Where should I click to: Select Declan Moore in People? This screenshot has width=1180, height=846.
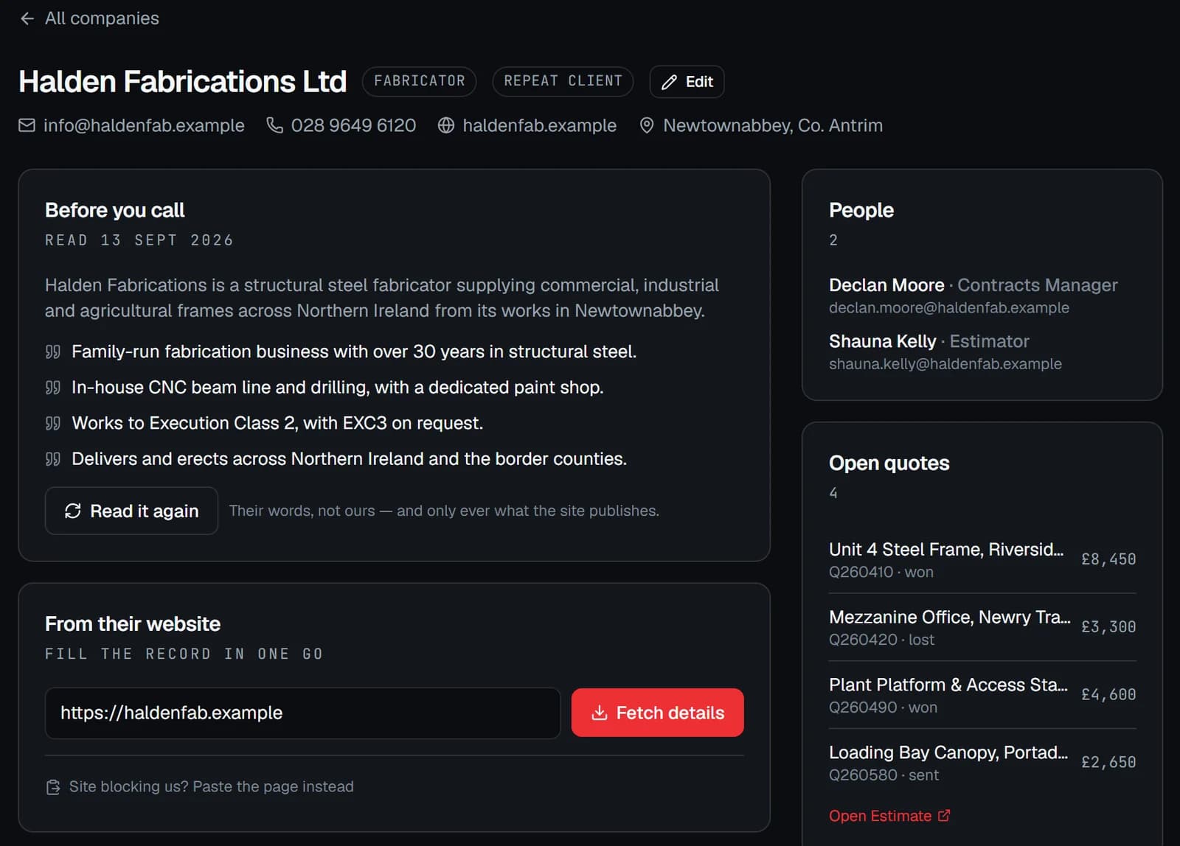[x=886, y=285]
